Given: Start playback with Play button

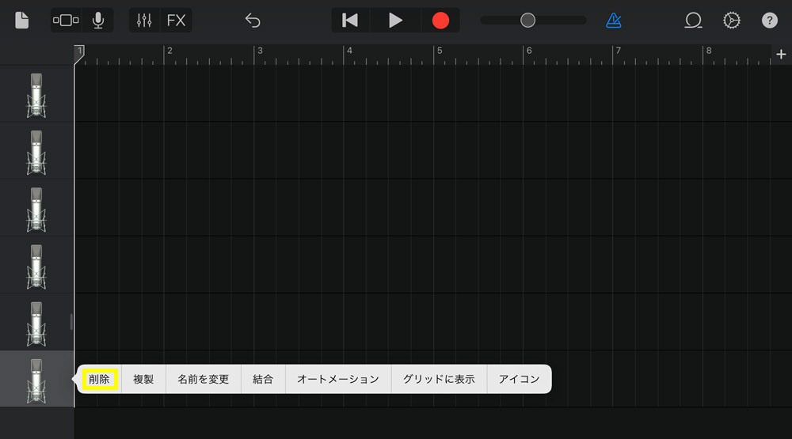Looking at the screenshot, I should 395,21.
